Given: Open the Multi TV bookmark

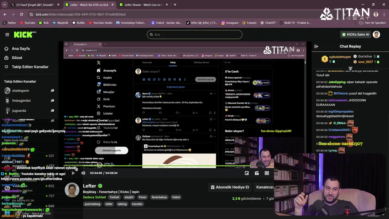Looking at the screenshot, I should click(x=295, y=23).
